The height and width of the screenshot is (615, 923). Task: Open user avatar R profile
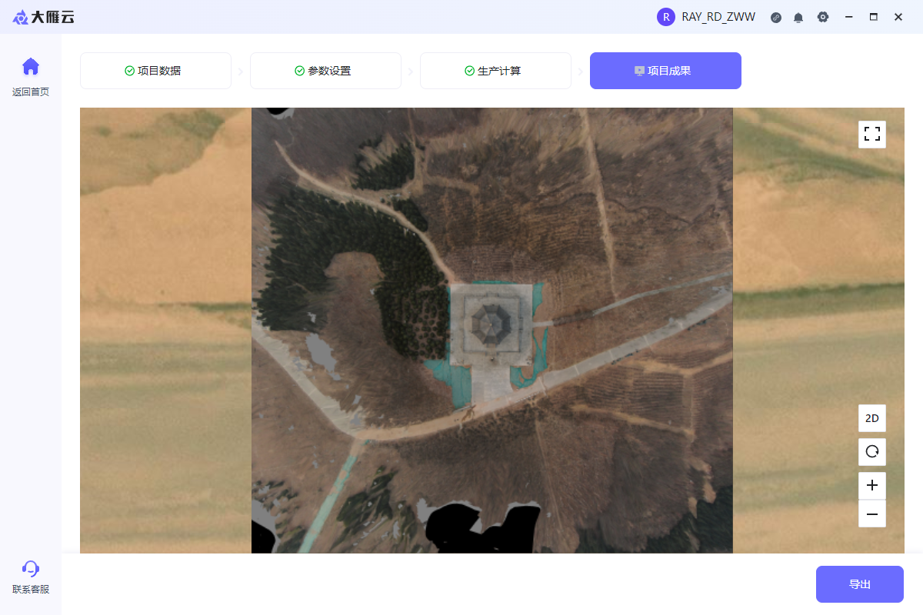click(x=665, y=17)
